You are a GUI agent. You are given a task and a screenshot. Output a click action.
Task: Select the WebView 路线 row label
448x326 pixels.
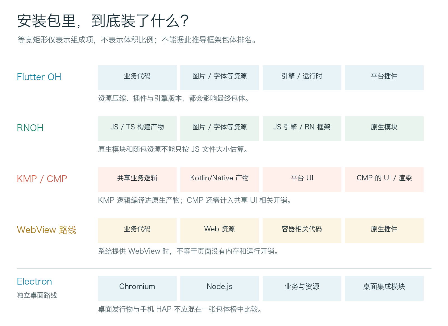tap(46, 230)
